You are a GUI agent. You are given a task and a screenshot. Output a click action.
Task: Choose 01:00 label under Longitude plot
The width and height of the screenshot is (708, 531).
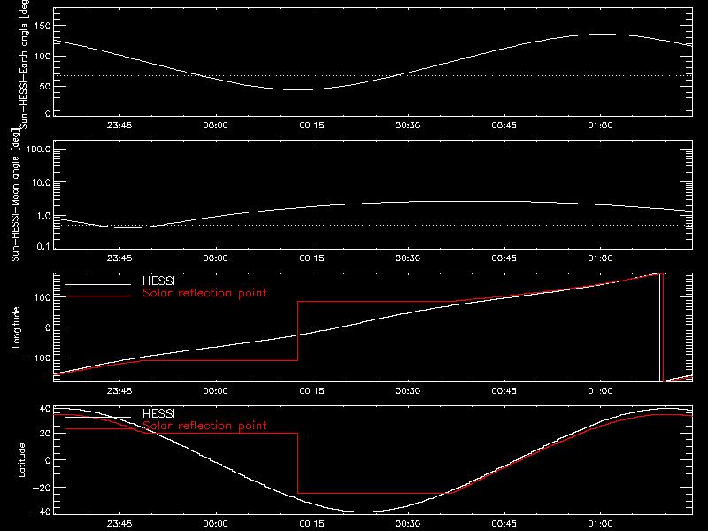(x=600, y=391)
